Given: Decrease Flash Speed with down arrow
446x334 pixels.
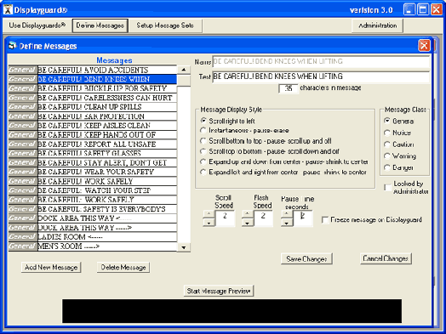Looking at the screenshot, I should [248, 223].
